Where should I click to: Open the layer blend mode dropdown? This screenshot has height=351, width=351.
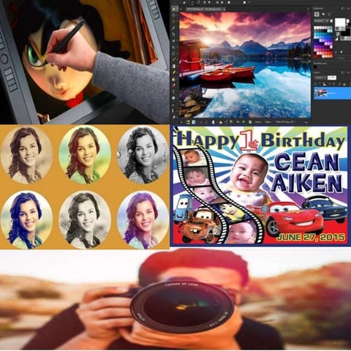click(320, 78)
